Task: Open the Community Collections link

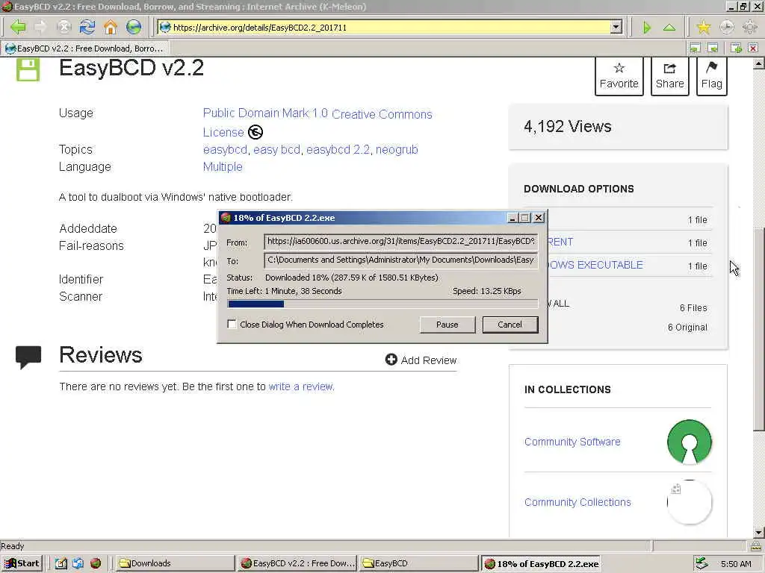Action: tap(577, 502)
